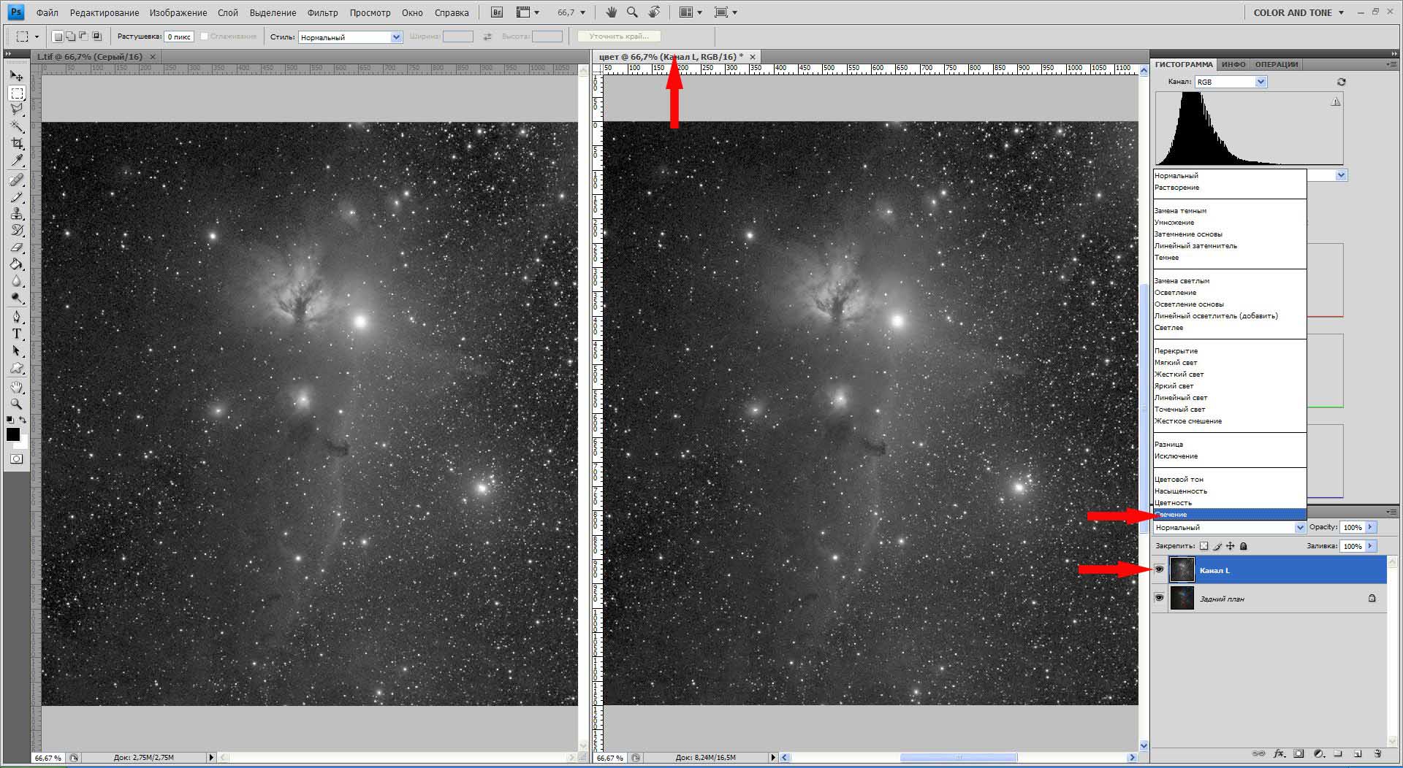The width and height of the screenshot is (1403, 768).
Task: Add layer style via fx icon
Action: tap(1279, 753)
